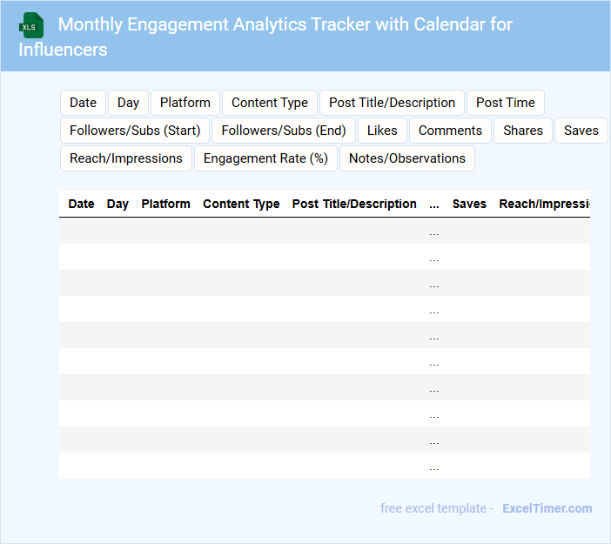Click the Engagement Rate (%) tag
611x544 pixels.
point(265,158)
